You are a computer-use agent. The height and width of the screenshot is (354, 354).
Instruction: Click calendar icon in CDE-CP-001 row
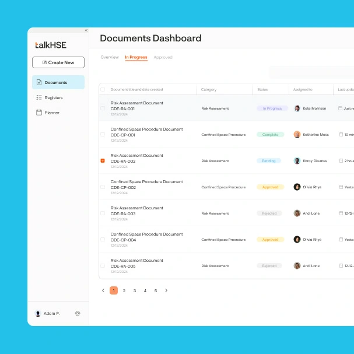[341, 135]
